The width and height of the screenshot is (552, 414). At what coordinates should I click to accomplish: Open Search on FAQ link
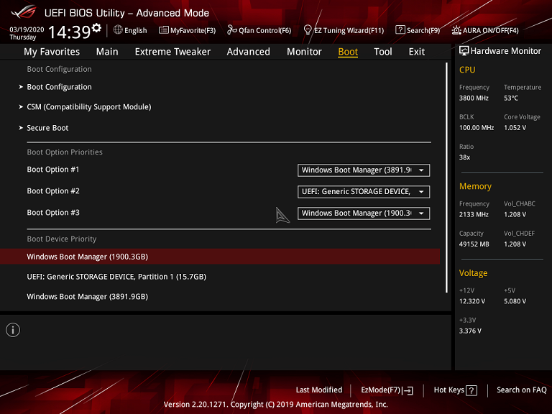521,390
